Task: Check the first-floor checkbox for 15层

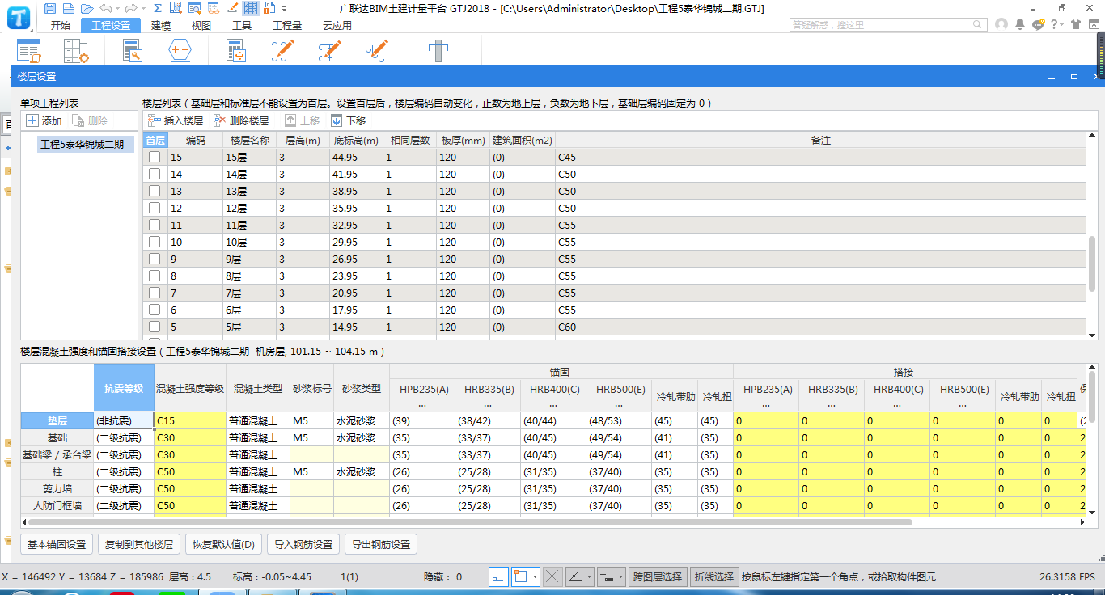Action: [155, 157]
